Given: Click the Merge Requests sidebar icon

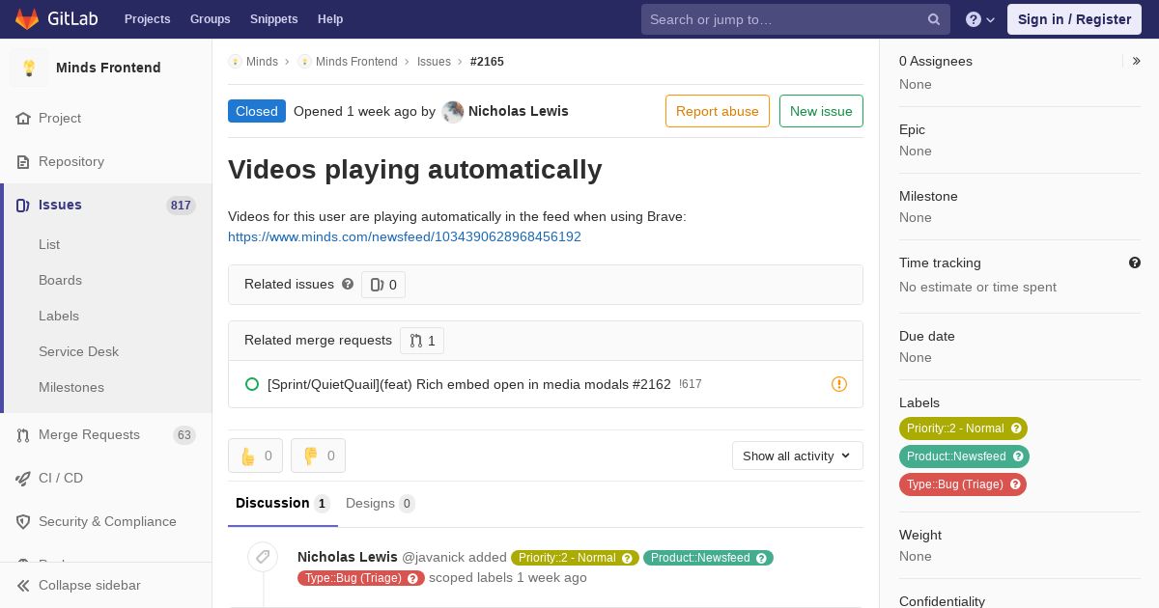Looking at the screenshot, I should click(x=23, y=435).
